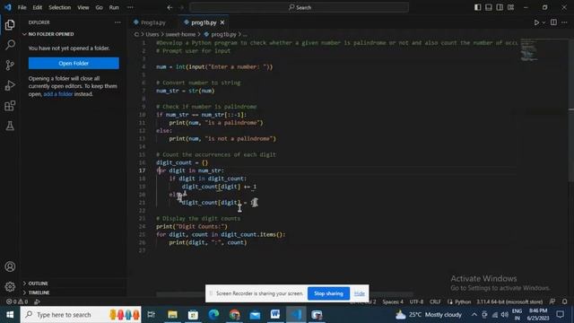Open the Source Control view
Image resolution: width=574 pixels, height=323 pixels.
pyautogui.click(x=10, y=65)
